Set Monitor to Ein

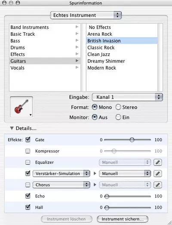click(118, 117)
